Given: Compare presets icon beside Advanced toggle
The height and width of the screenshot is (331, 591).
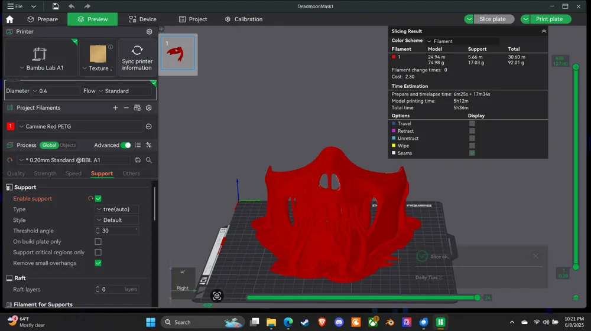Looking at the screenshot, I should click(149, 145).
